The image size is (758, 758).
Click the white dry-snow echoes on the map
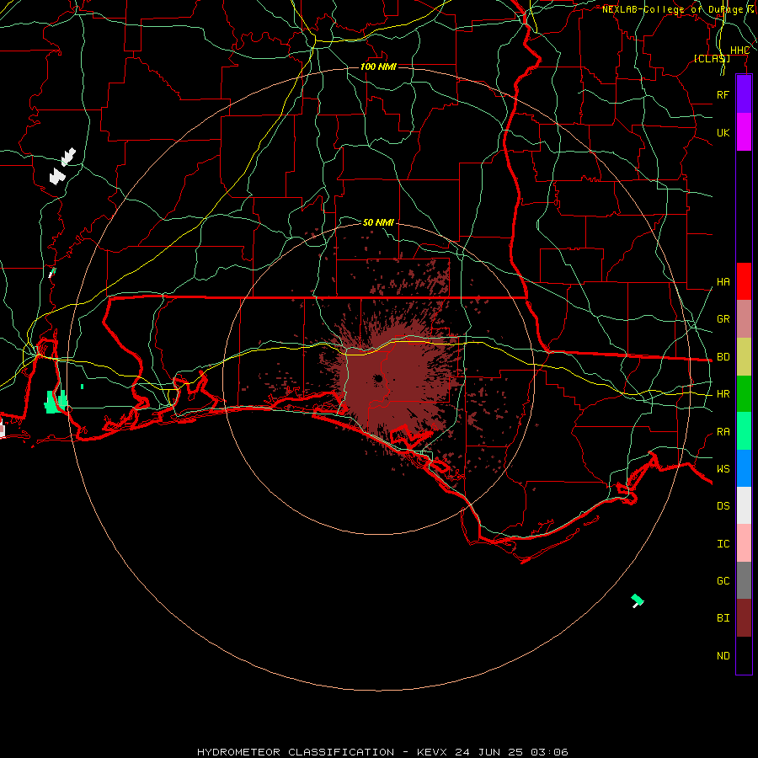62,167
